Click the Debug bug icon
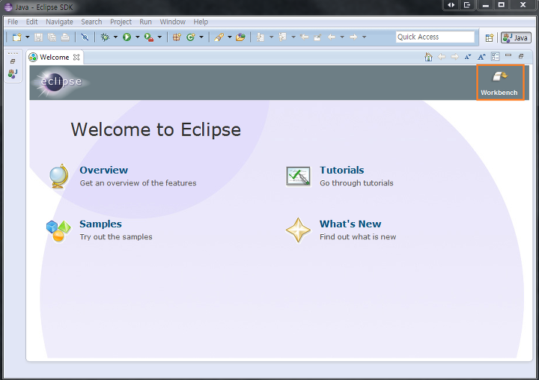Viewport: 539px width, 380px height. click(x=105, y=37)
